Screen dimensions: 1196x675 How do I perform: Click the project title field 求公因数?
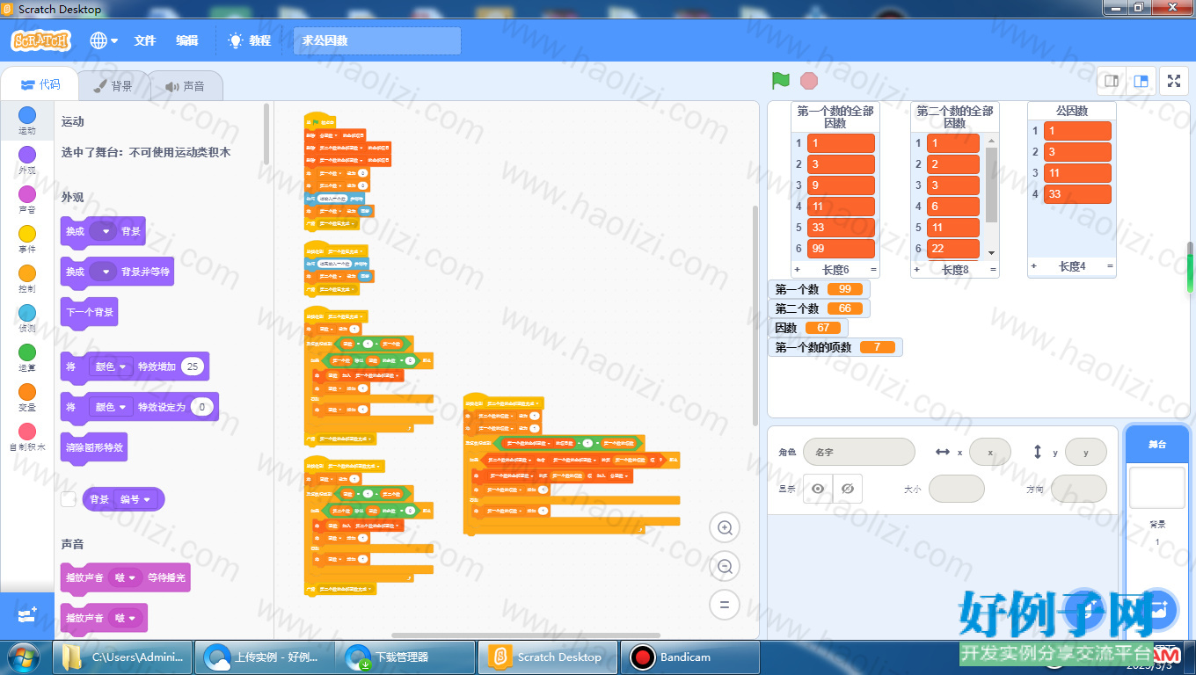[x=377, y=40]
